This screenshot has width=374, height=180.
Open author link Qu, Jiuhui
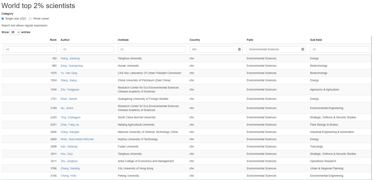(67, 108)
